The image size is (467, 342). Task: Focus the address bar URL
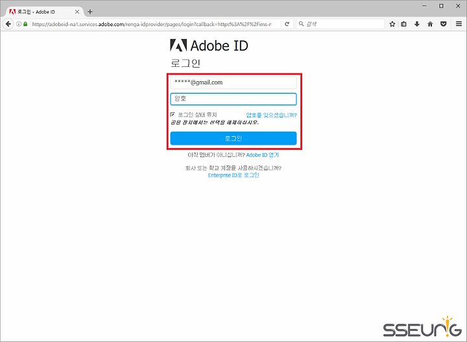tap(152, 24)
